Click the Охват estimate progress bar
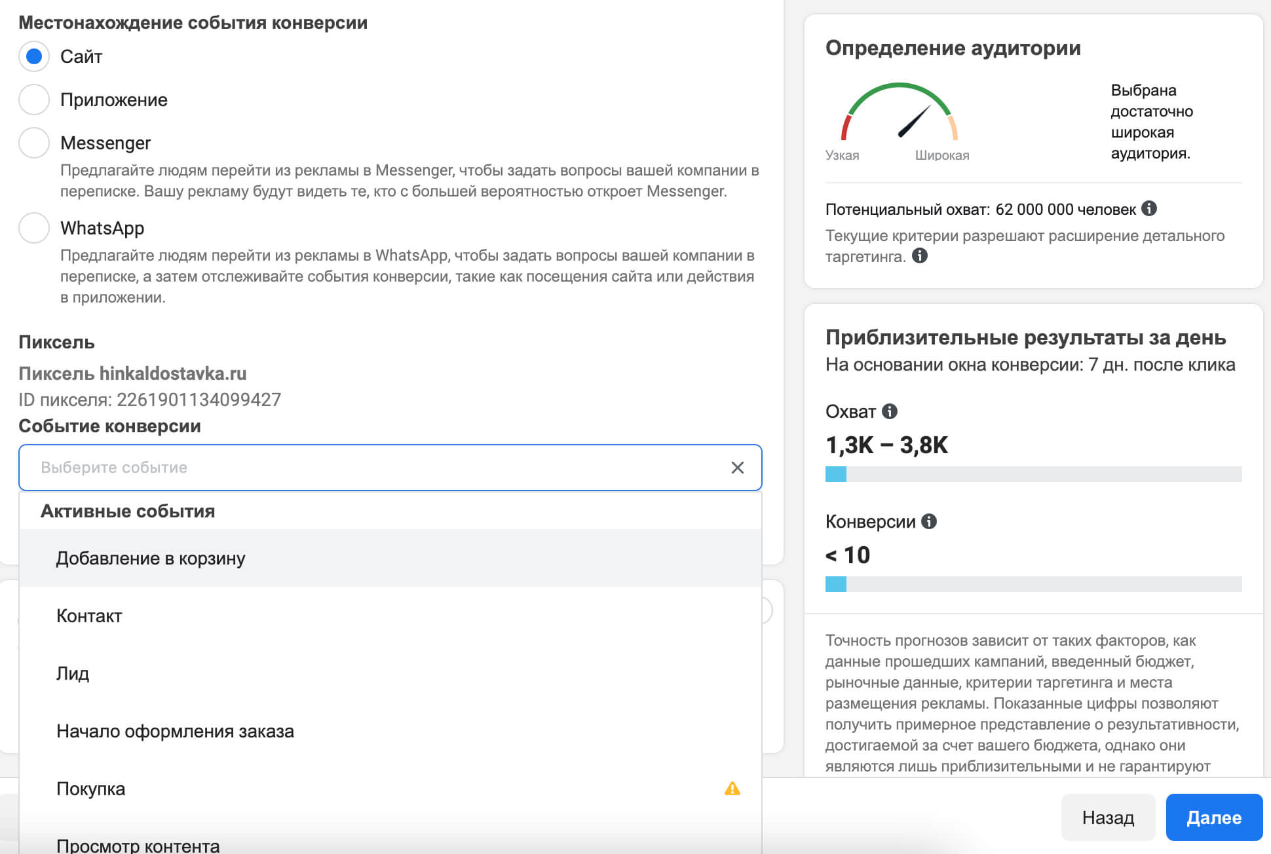 pyautogui.click(x=1034, y=474)
